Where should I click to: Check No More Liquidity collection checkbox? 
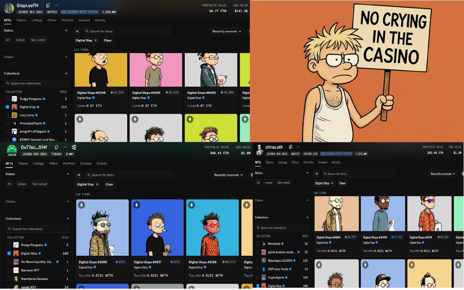pyautogui.click(x=9, y=262)
